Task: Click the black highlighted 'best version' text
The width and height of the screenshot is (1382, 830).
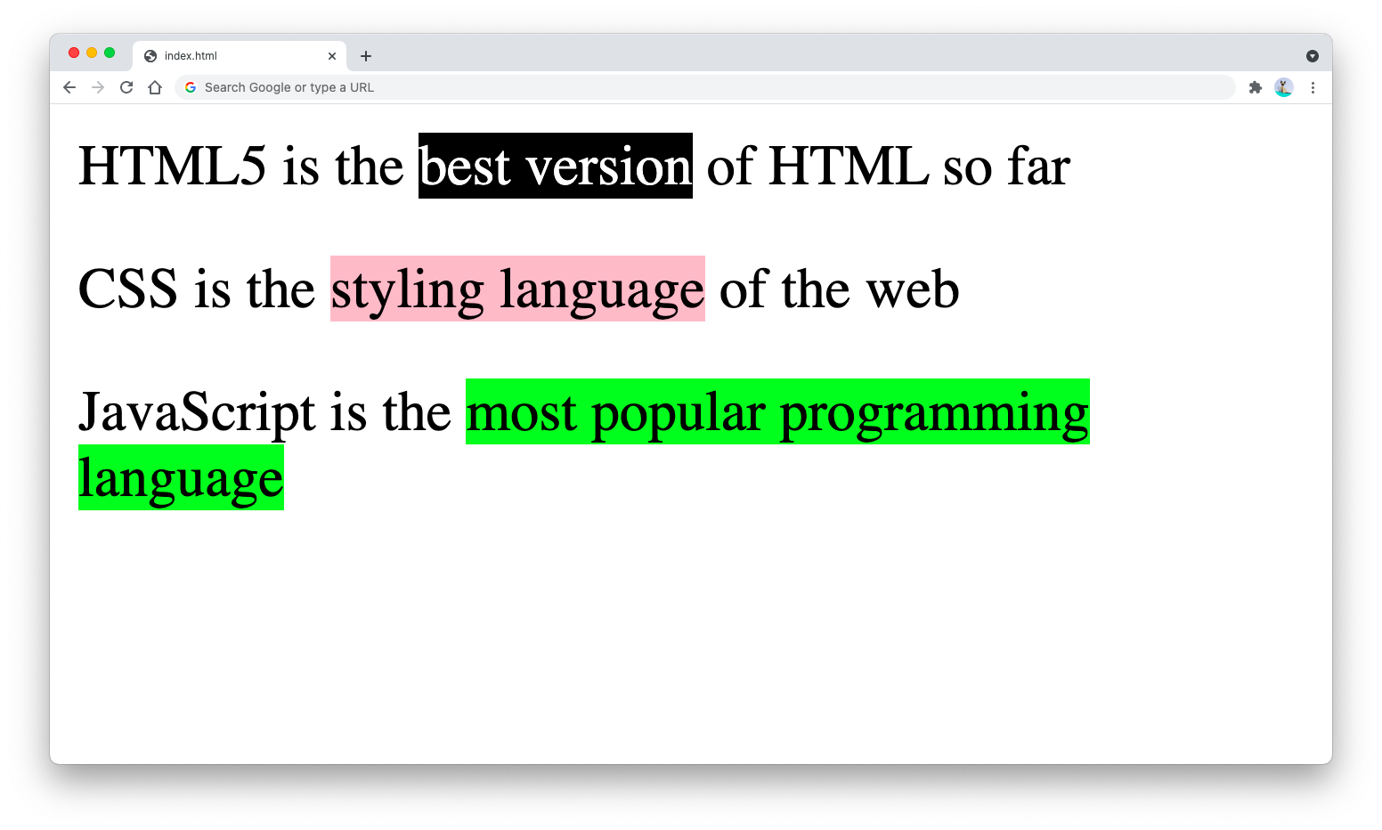Action: click(x=556, y=166)
